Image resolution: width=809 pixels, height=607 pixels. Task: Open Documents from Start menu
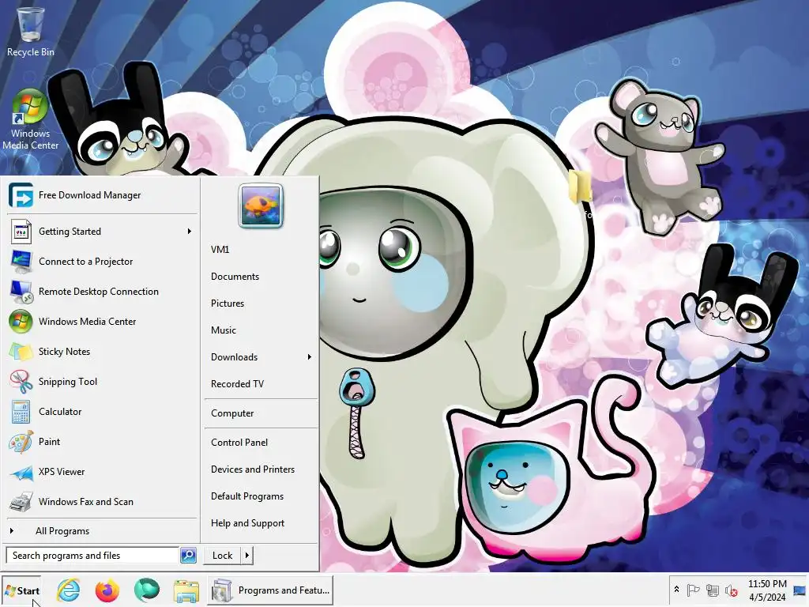pos(235,277)
